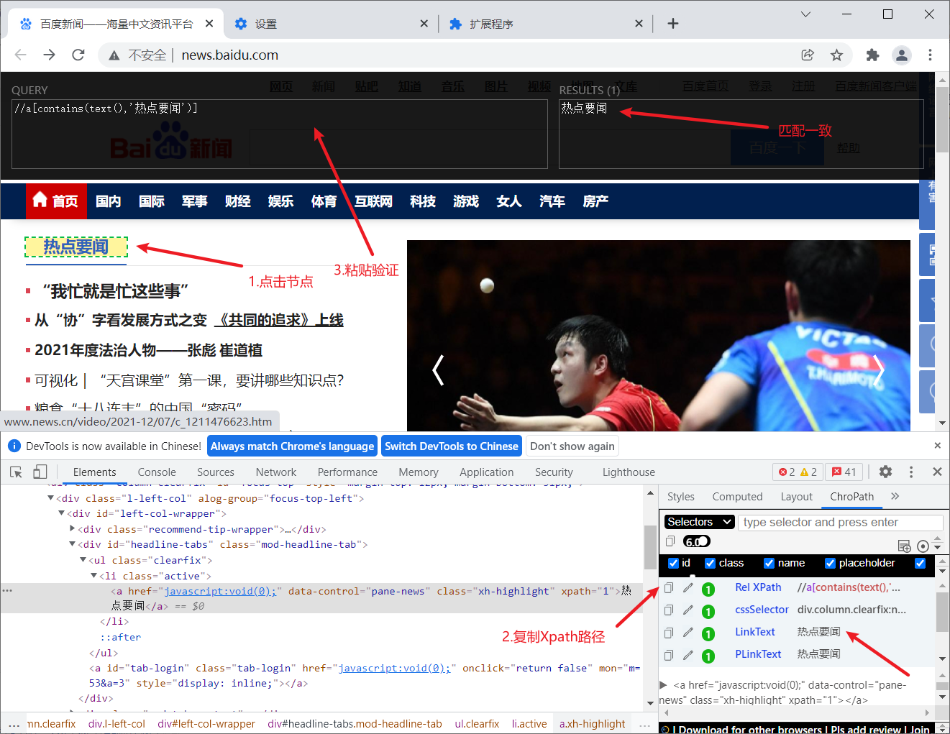Click the 41 issues badge
Image resolution: width=950 pixels, height=734 pixels.
[x=844, y=472]
